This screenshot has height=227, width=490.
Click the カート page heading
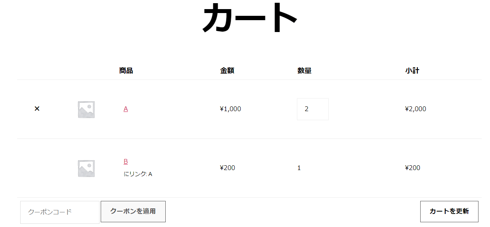(250, 18)
